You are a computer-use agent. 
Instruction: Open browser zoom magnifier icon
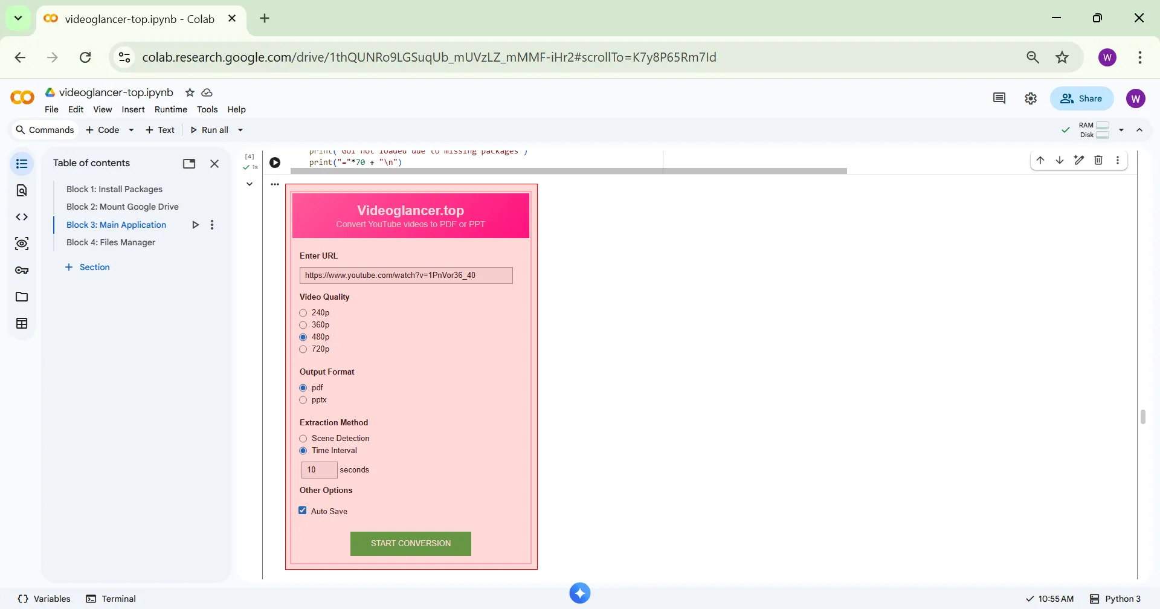(1033, 57)
